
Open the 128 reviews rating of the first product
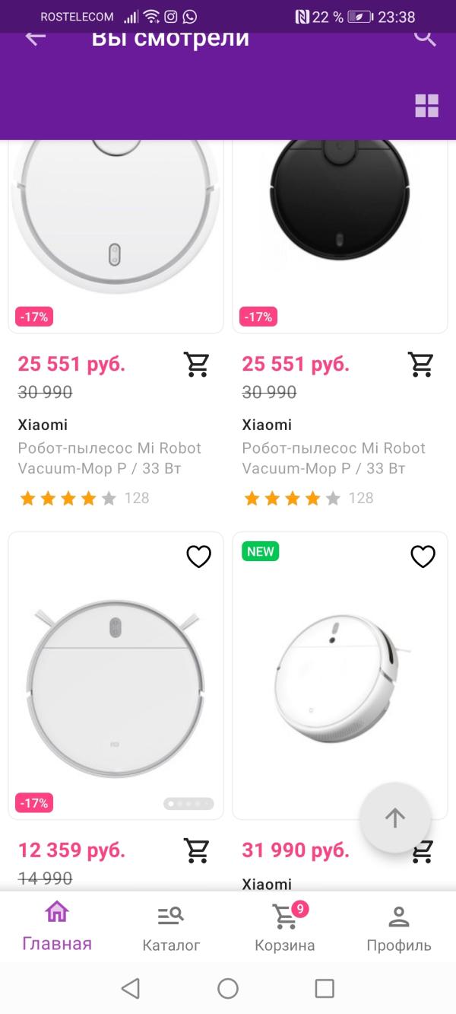tap(84, 499)
